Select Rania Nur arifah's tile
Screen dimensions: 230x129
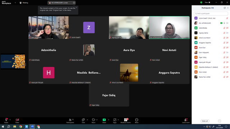[x=89, y=50]
